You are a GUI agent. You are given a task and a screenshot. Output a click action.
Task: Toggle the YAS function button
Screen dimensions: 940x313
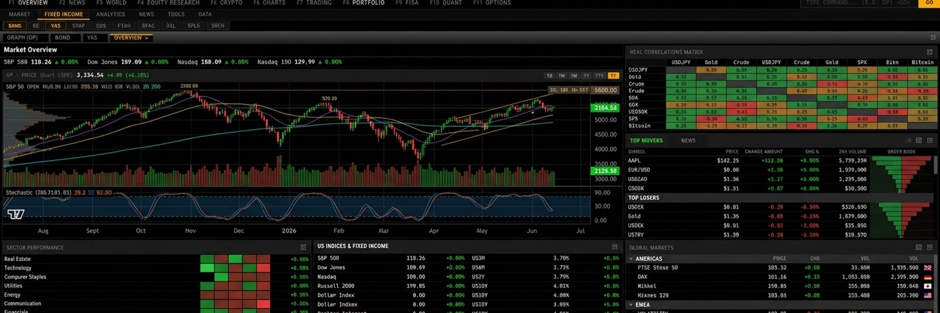(55, 26)
